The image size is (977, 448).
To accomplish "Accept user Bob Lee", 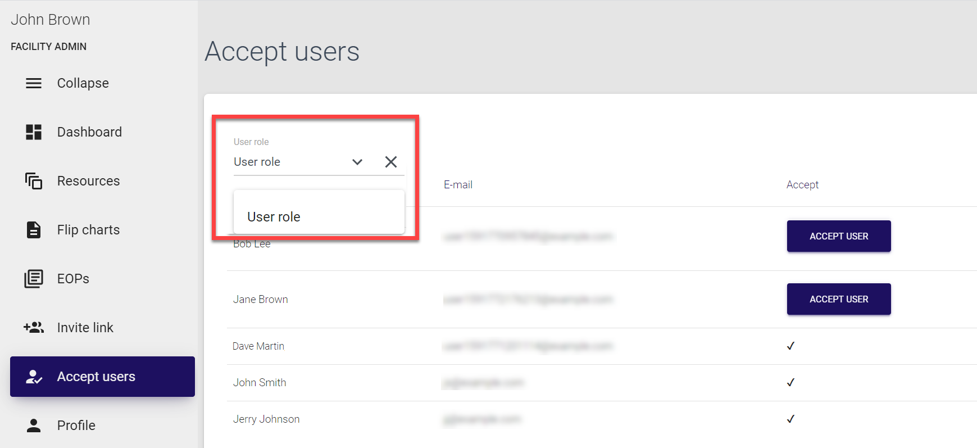I will tap(838, 236).
